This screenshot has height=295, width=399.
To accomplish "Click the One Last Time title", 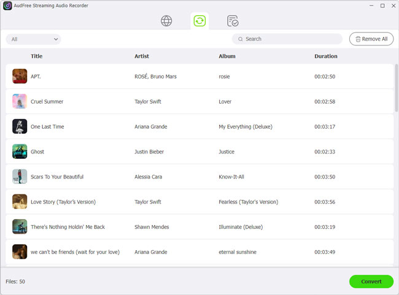I will point(47,126).
